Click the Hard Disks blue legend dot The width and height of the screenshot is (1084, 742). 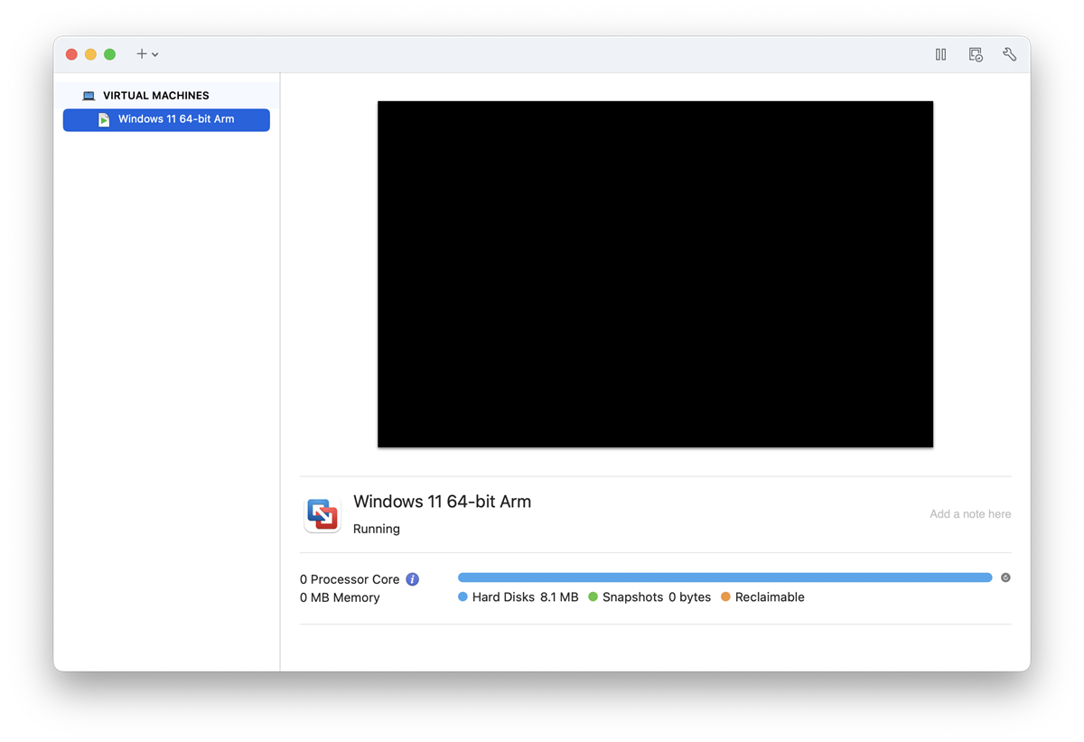(463, 596)
